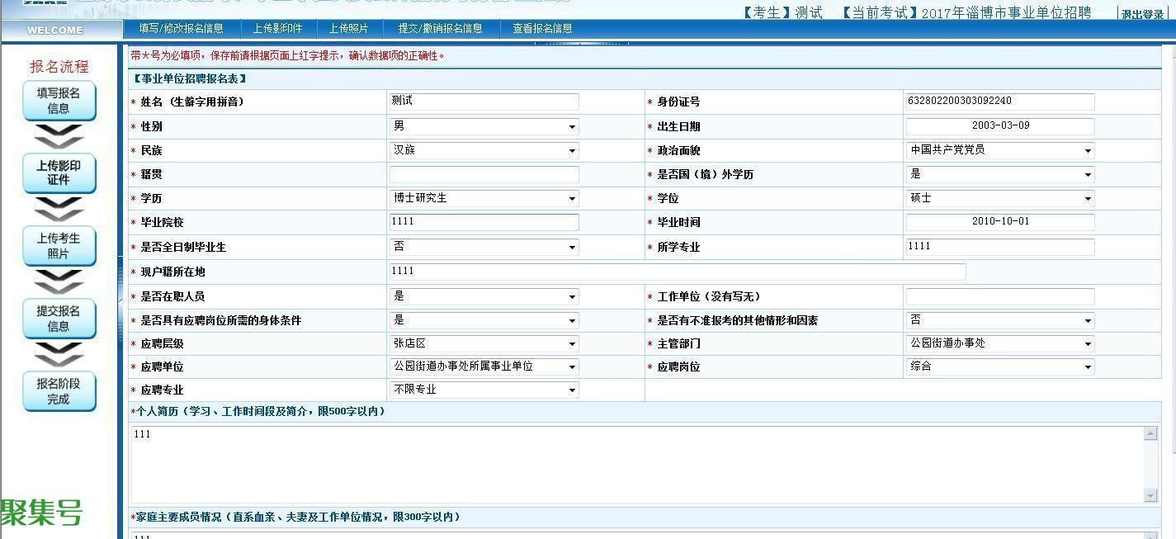The width and height of the screenshot is (1176, 539).
Task: Click the 退出登录 link
Action: coord(1142,14)
